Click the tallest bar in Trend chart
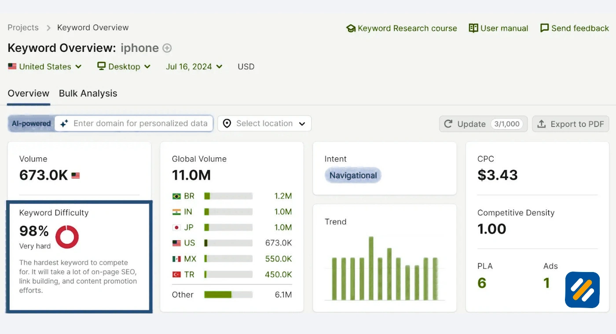The height and width of the screenshot is (334, 616). 371,268
